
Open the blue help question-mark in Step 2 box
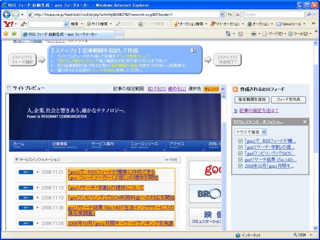pos(194,50)
